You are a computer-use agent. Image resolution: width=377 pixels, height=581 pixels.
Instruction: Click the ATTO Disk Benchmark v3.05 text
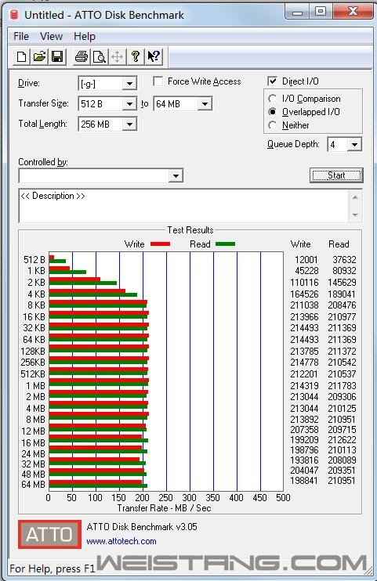(142, 527)
